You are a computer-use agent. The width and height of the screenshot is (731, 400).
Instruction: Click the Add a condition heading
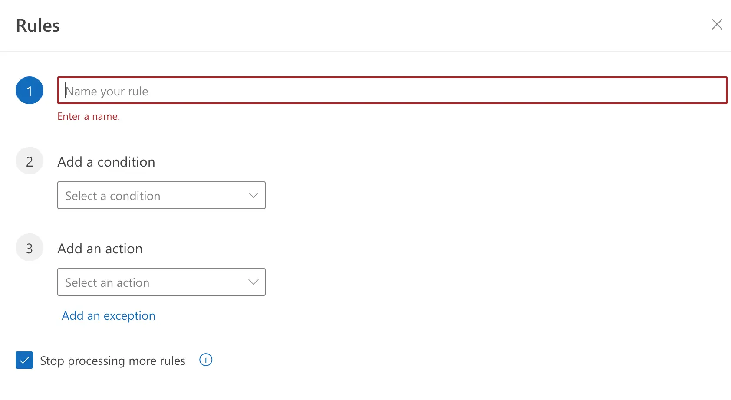106,162
